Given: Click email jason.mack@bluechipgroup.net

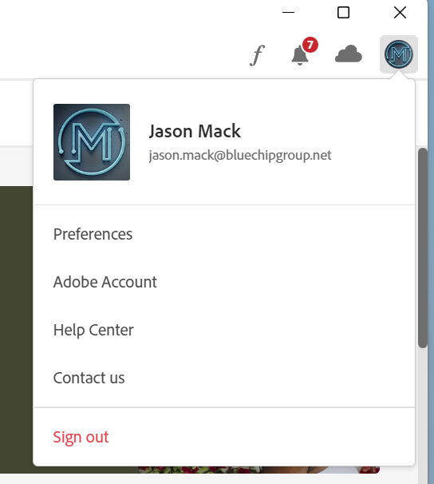Looking at the screenshot, I should pyautogui.click(x=240, y=155).
